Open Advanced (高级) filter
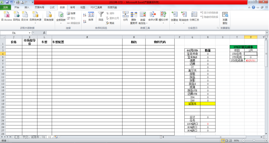The image size is (269, 143). (x=110, y=23)
